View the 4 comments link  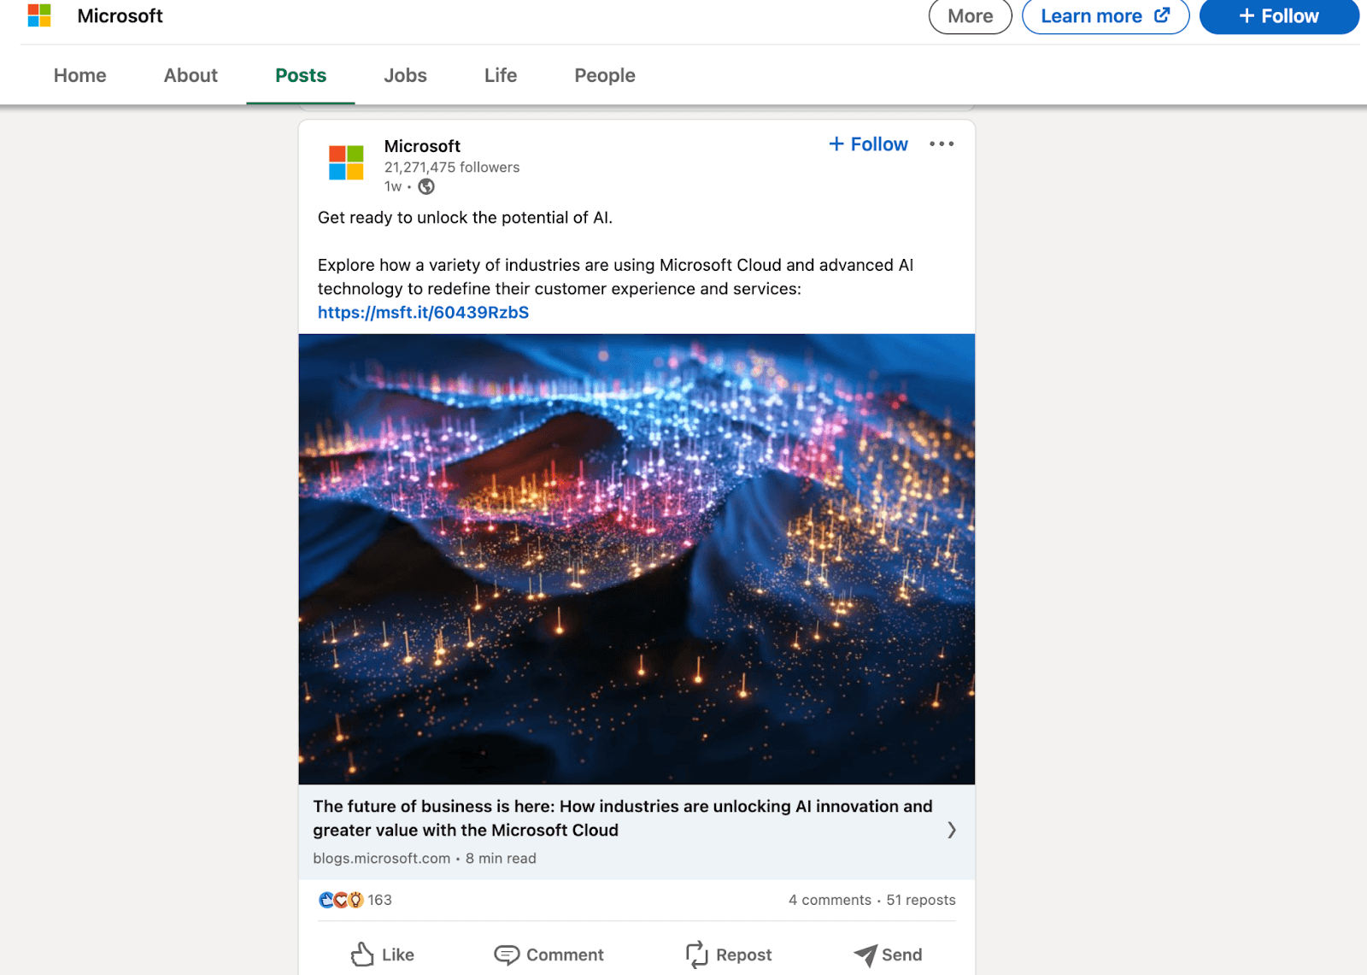pos(829,900)
